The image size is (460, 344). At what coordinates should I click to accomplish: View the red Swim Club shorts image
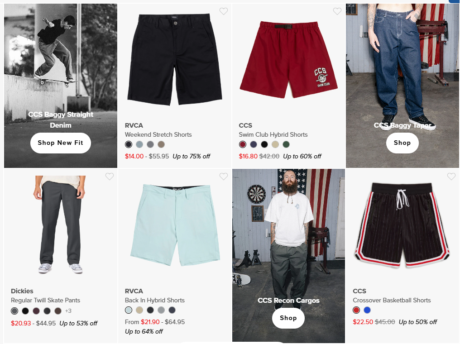[x=289, y=60]
